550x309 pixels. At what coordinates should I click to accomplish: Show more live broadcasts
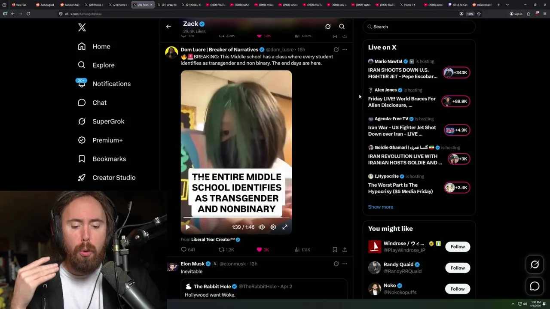pos(380,207)
